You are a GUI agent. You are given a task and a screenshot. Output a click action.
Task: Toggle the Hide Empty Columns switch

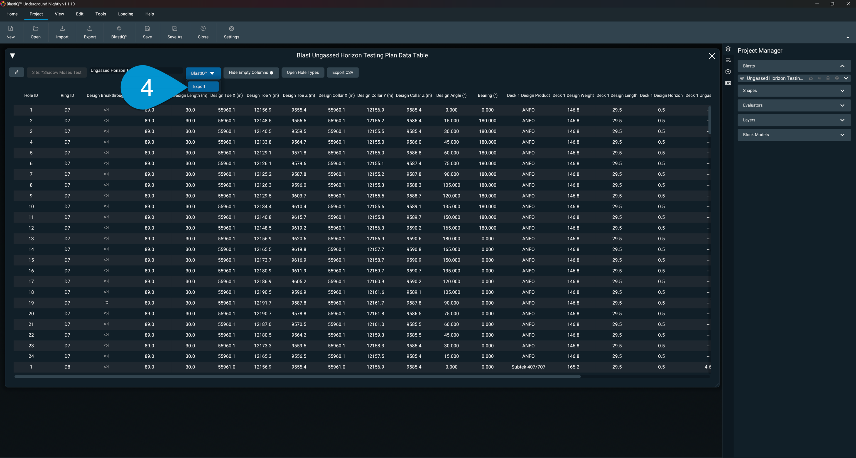point(271,73)
